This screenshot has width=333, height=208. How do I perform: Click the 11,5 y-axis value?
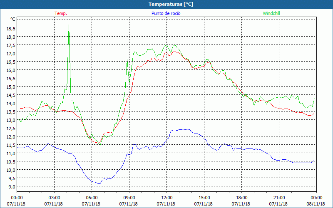pyautogui.click(x=11, y=145)
